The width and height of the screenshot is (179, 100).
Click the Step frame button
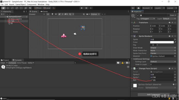click(x=91, y=8)
